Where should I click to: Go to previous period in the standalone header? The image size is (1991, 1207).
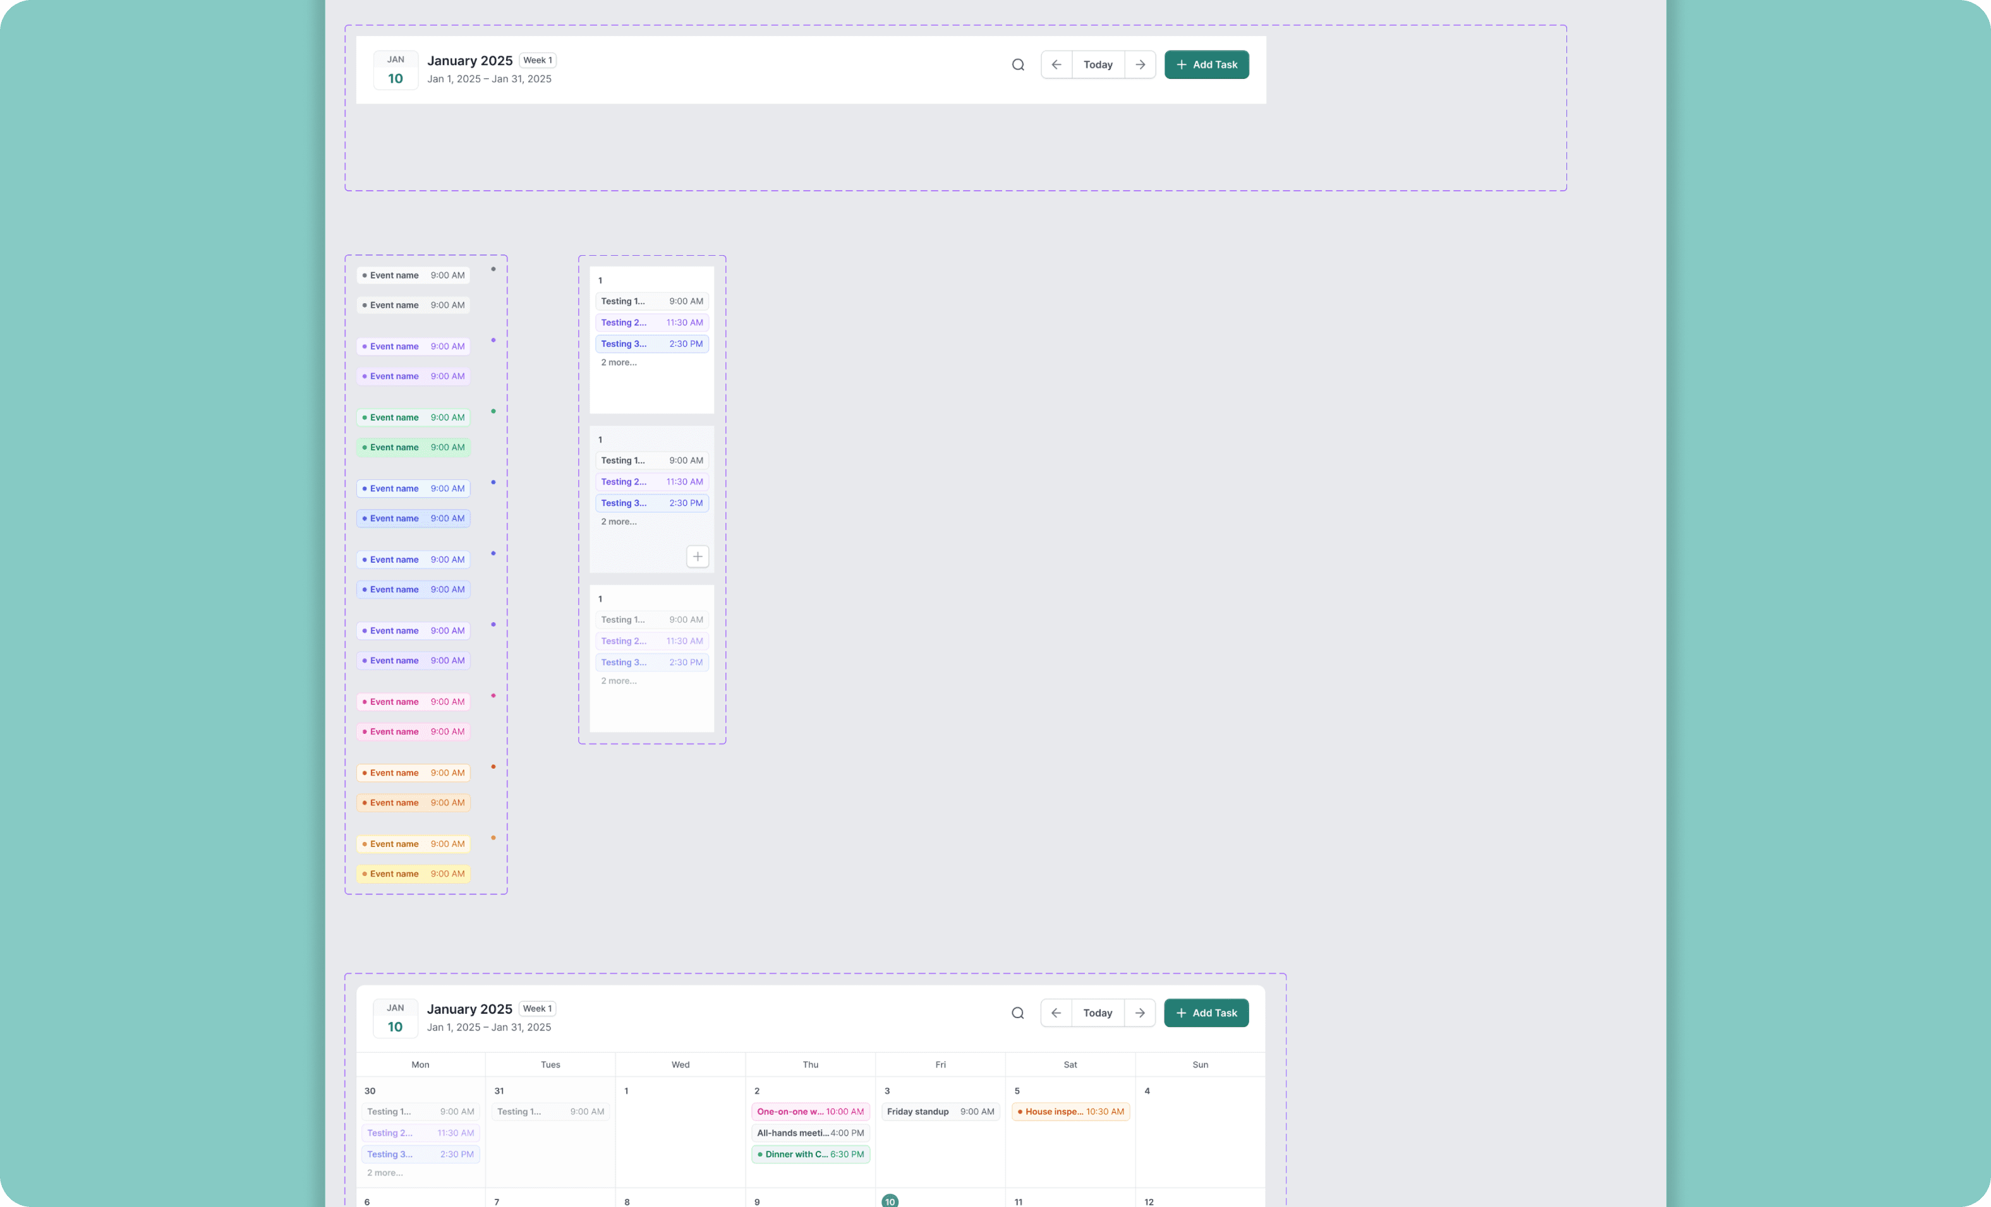(1056, 64)
